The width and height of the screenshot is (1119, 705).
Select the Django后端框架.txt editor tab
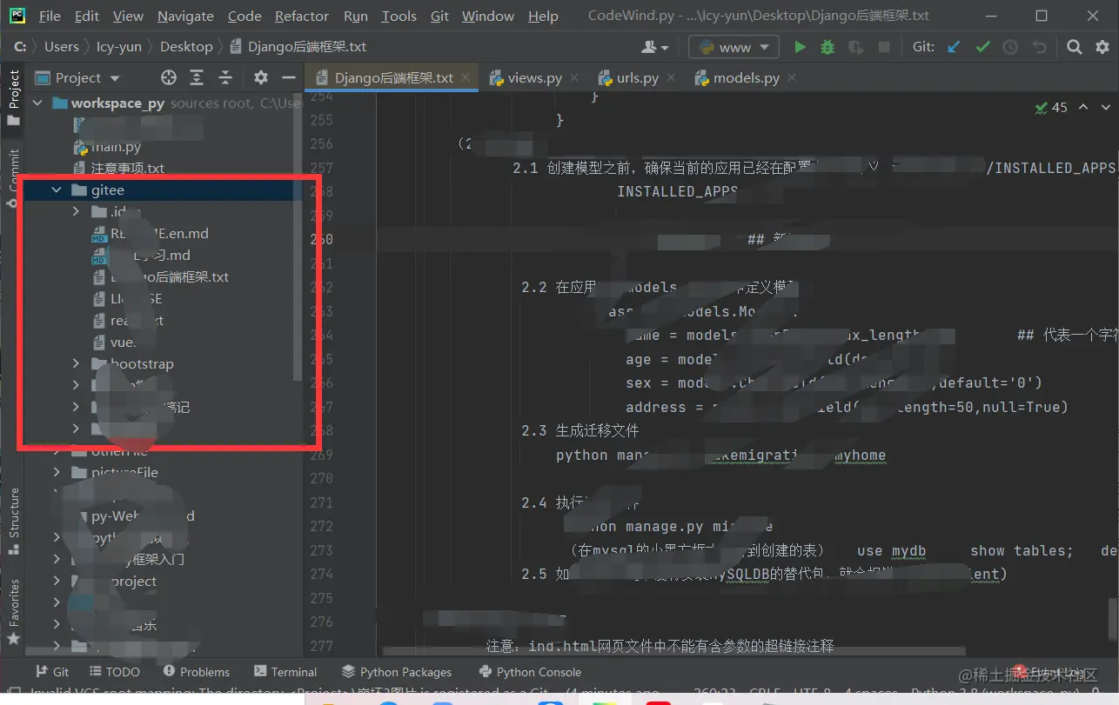click(393, 77)
